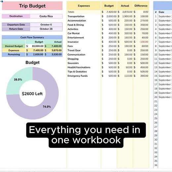Click the Return Date label cell
The width and height of the screenshot is (172, 172).
(x=16, y=29)
